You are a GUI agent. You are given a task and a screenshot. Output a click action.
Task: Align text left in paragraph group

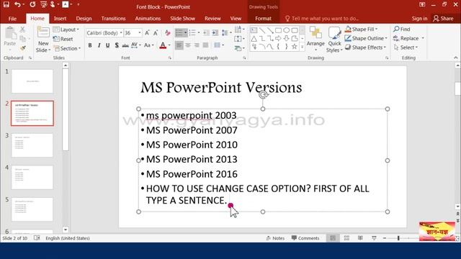179,45
